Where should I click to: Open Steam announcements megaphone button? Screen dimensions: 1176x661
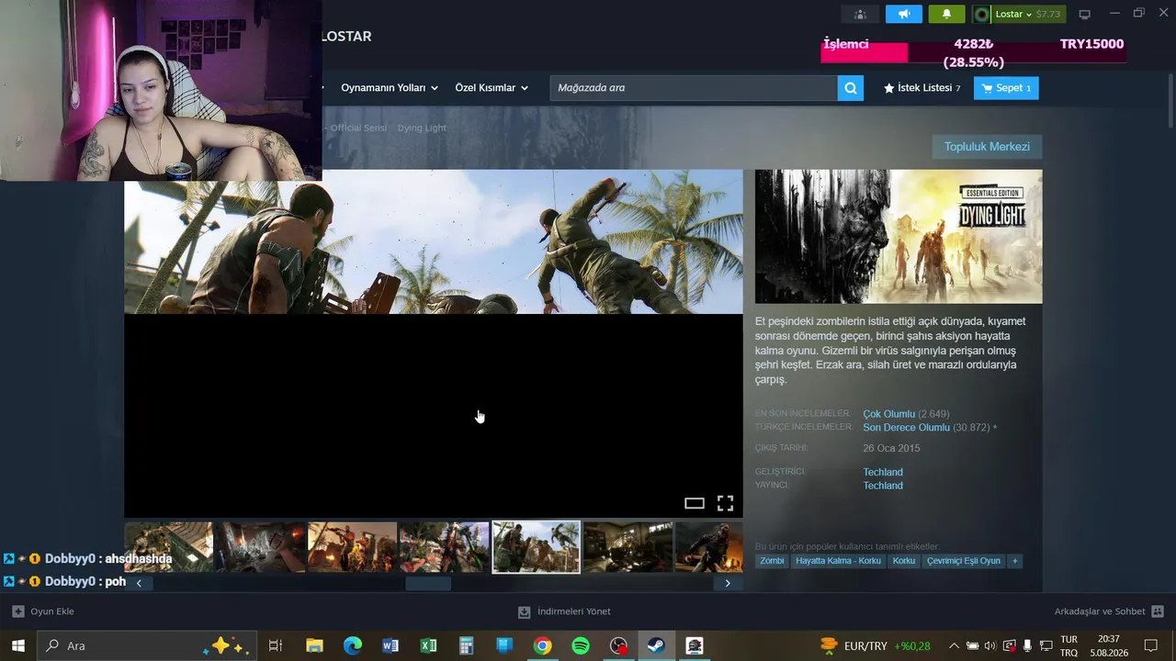pos(904,14)
